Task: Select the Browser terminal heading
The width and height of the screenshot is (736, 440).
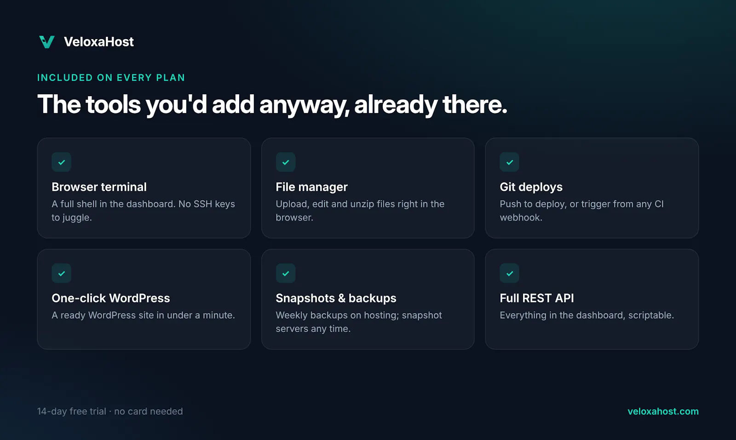Action: 99,187
